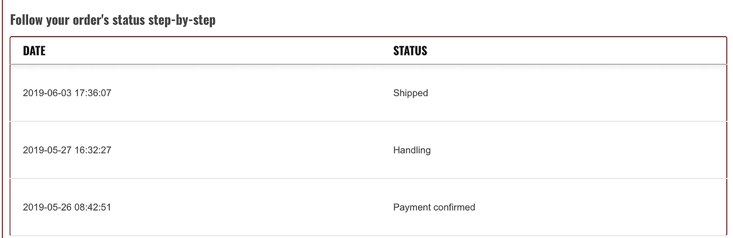Click the word "confirmed" in the last row
Screen dimensions: 733x238
tap(455, 207)
